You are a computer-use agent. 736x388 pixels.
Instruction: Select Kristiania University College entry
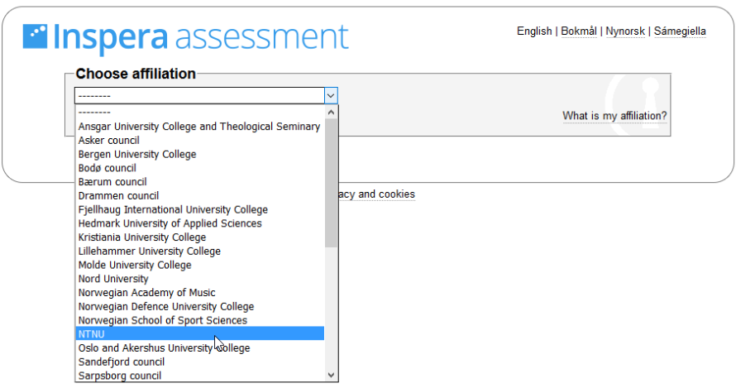click(x=200, y=237)
